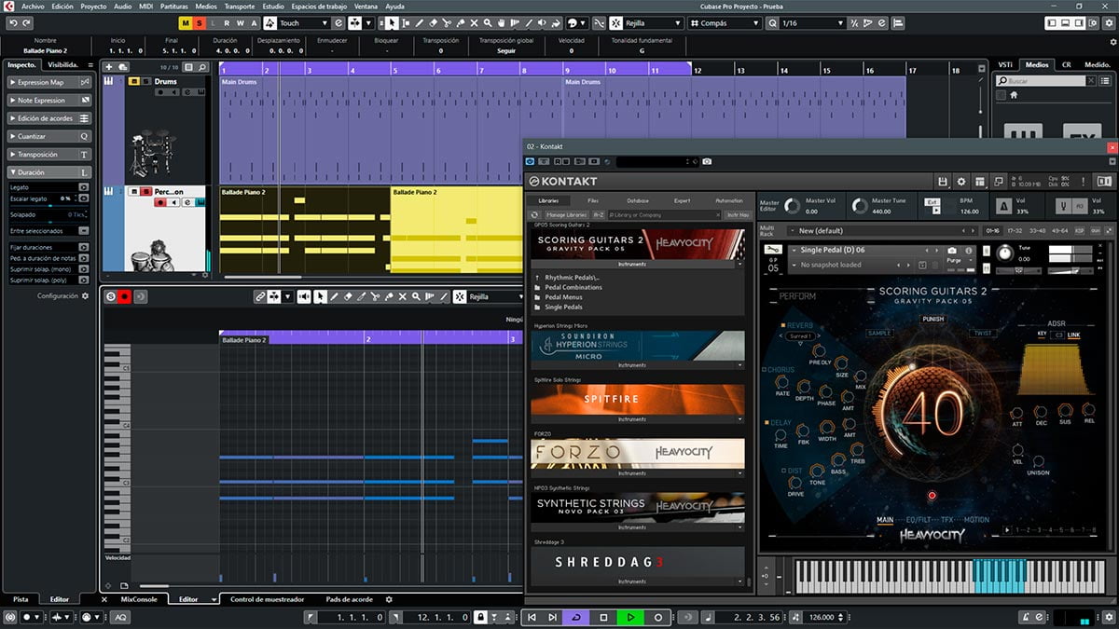Click the TWIST button on Scoring Guitars

point(984,333)
